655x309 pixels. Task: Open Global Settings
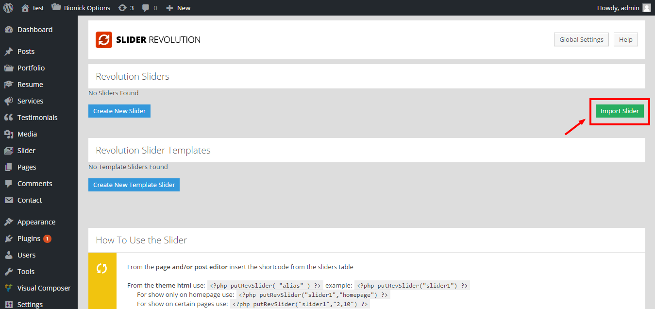[581, 40]
